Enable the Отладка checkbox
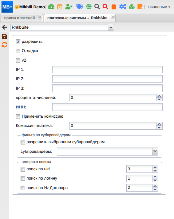174x219 pixels. (x=18, y=51)
